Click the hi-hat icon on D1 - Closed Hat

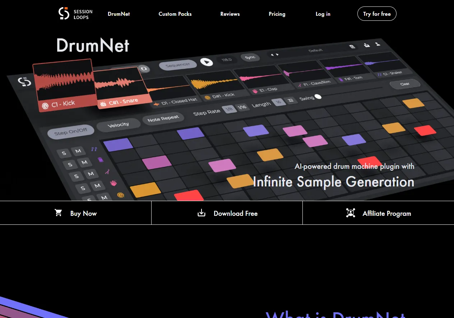[156, 104]
